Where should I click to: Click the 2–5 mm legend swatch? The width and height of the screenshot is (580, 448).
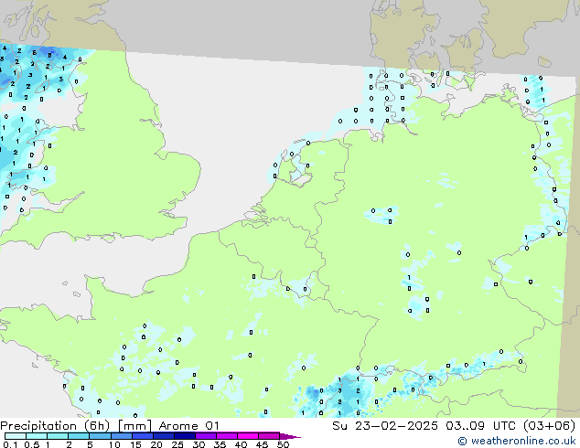[79, 436]
